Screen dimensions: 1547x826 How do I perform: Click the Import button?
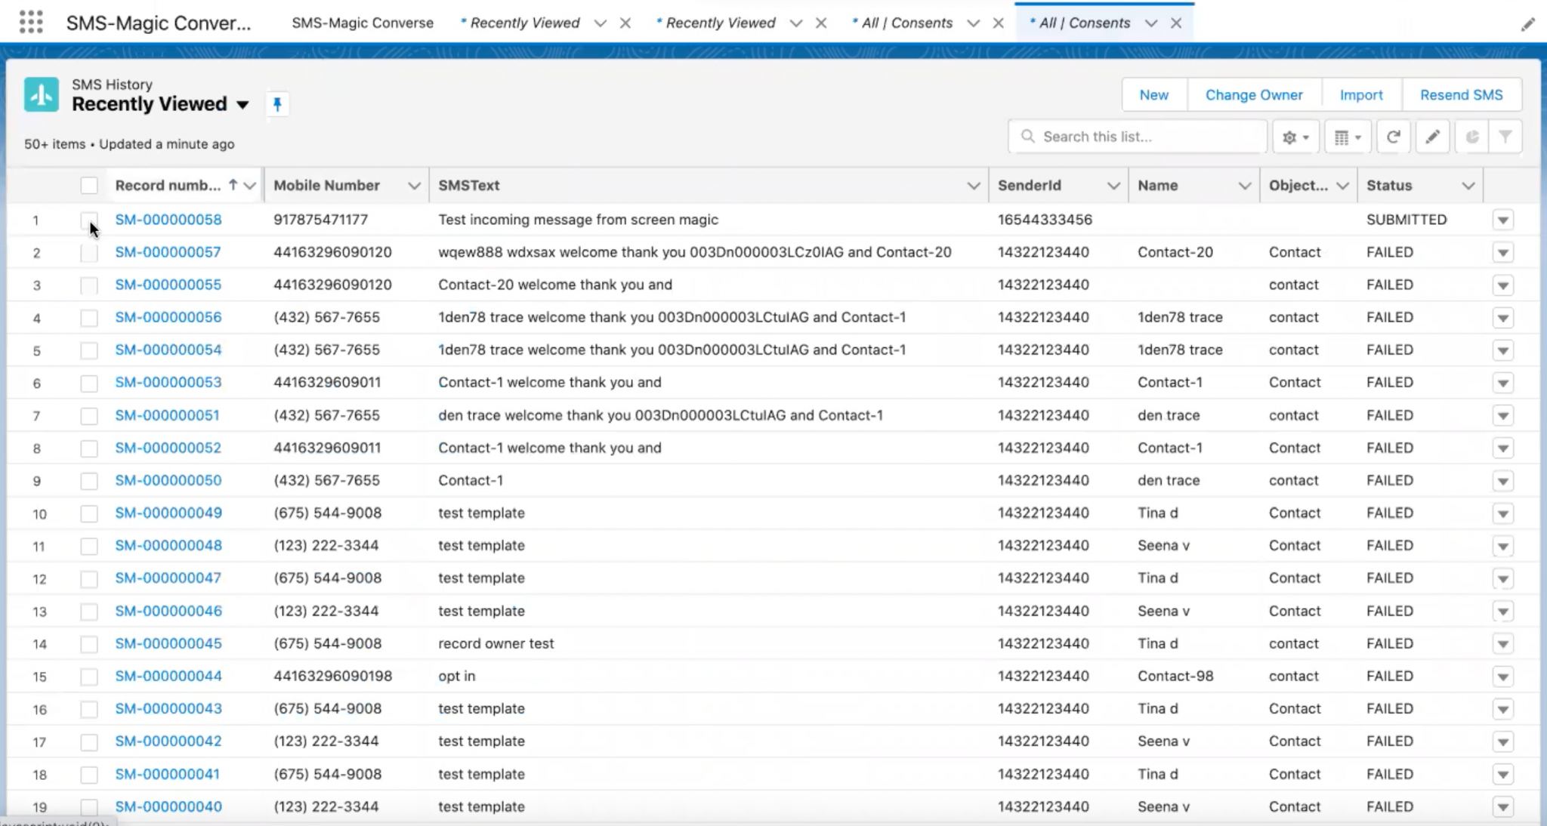pos(1361,95)
